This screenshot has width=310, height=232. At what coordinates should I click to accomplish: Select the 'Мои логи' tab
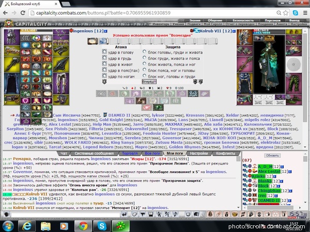[175, 153]
